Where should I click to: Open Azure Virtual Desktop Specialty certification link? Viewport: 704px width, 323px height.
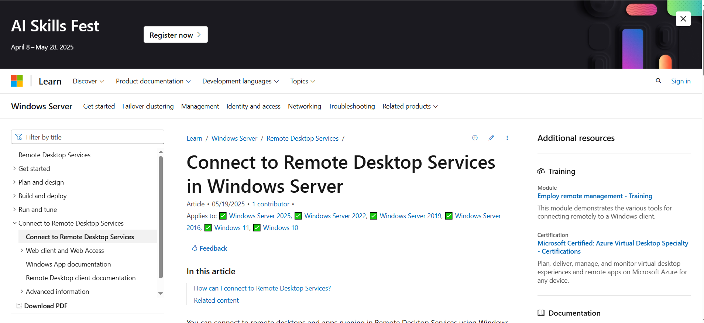[x=613, y=247]
